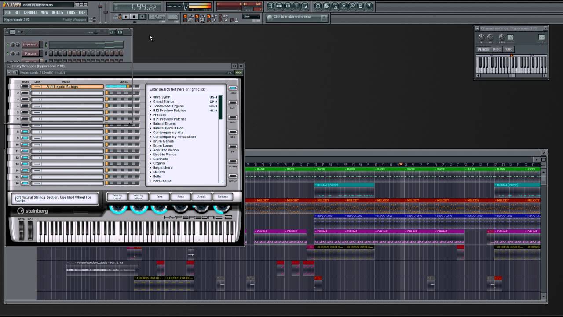Select the Massive channel button

click(x=31, y=53)
